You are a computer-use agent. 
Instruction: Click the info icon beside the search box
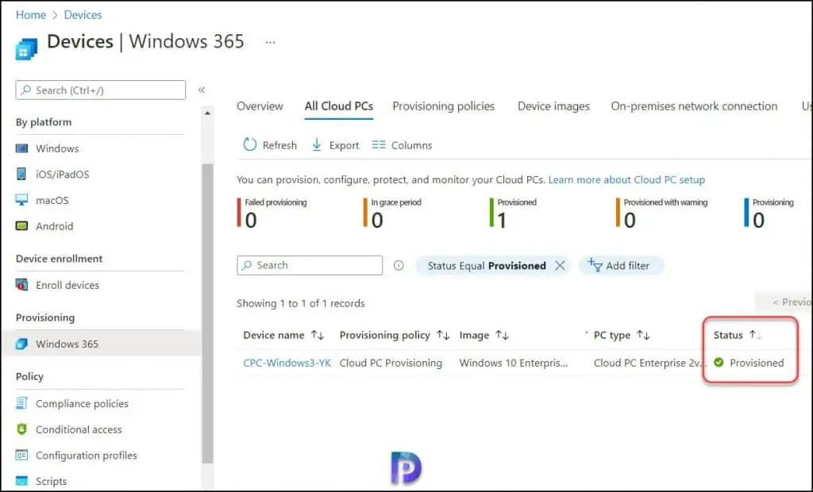(399, 265)
